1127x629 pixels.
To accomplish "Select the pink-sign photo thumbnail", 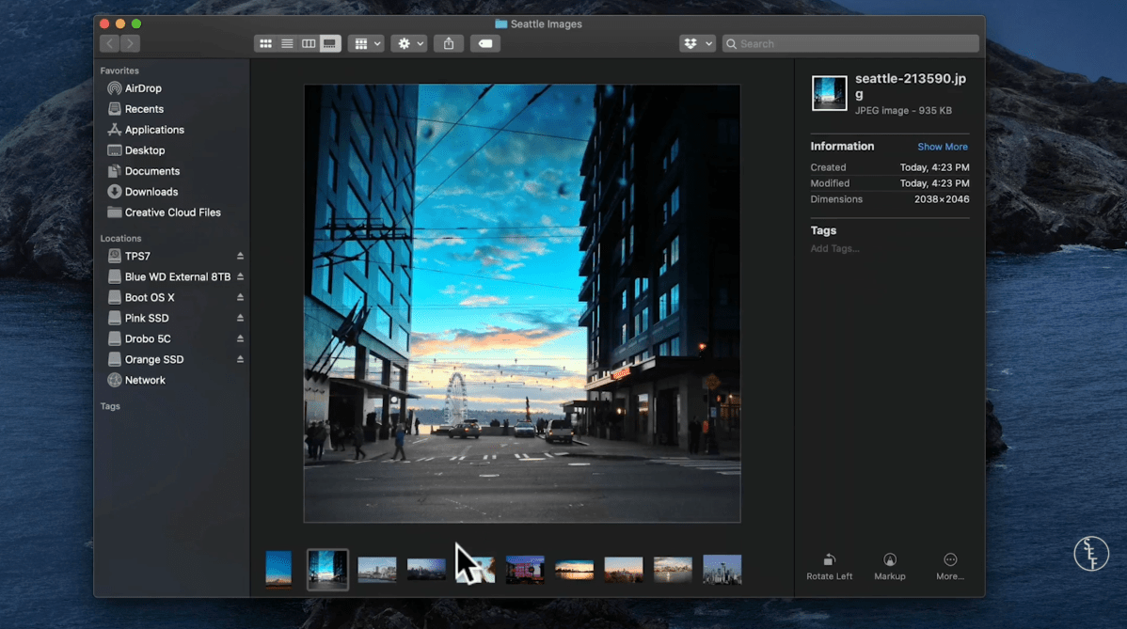I will click(x=525, y=569).
